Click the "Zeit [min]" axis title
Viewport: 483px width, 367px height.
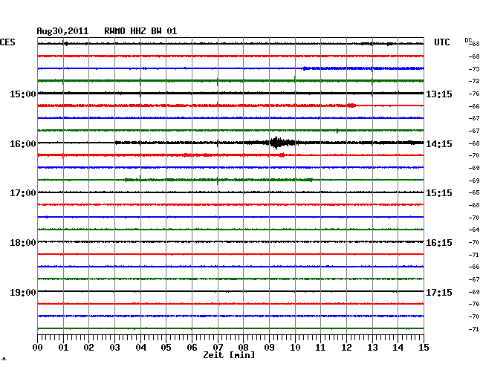(x=229, y=355)
